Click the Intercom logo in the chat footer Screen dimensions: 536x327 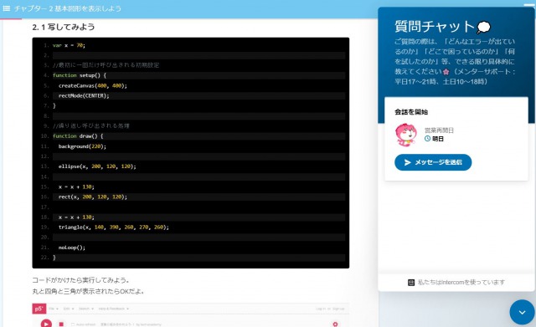click(411, 283)
